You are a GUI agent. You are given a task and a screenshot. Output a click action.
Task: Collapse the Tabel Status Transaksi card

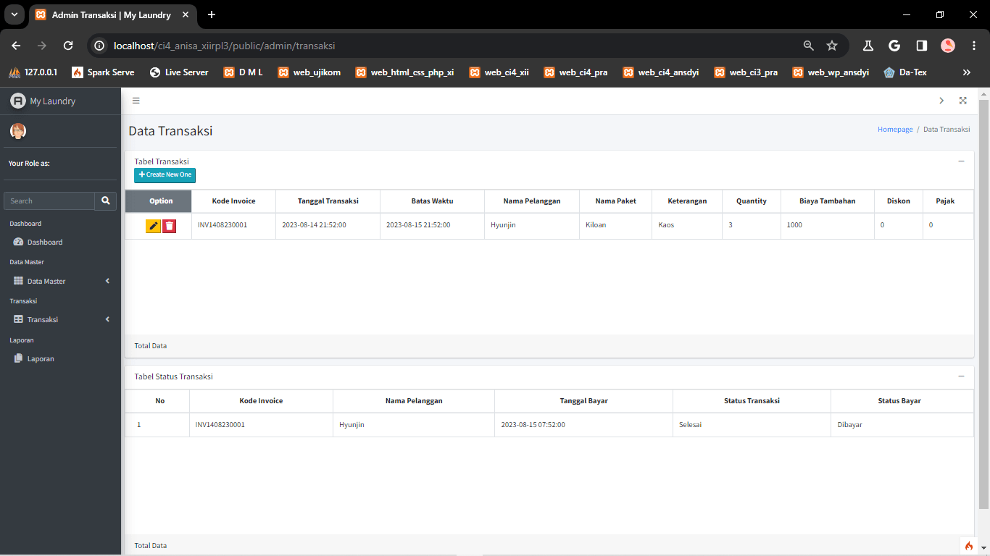pos(961,376)
